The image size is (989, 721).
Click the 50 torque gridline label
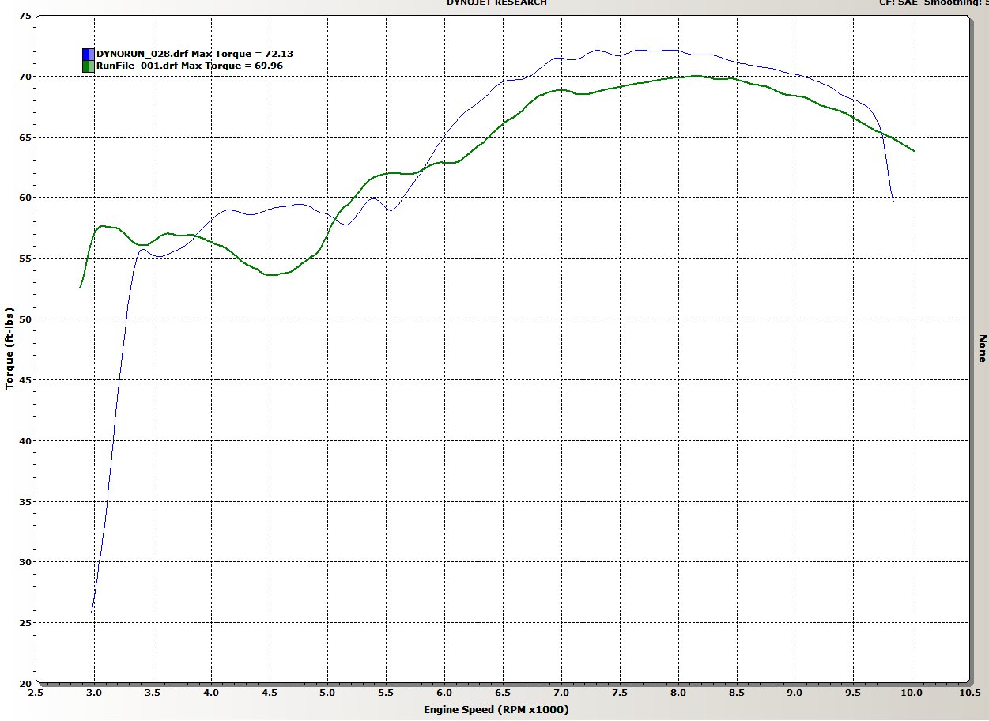(25, 318)
